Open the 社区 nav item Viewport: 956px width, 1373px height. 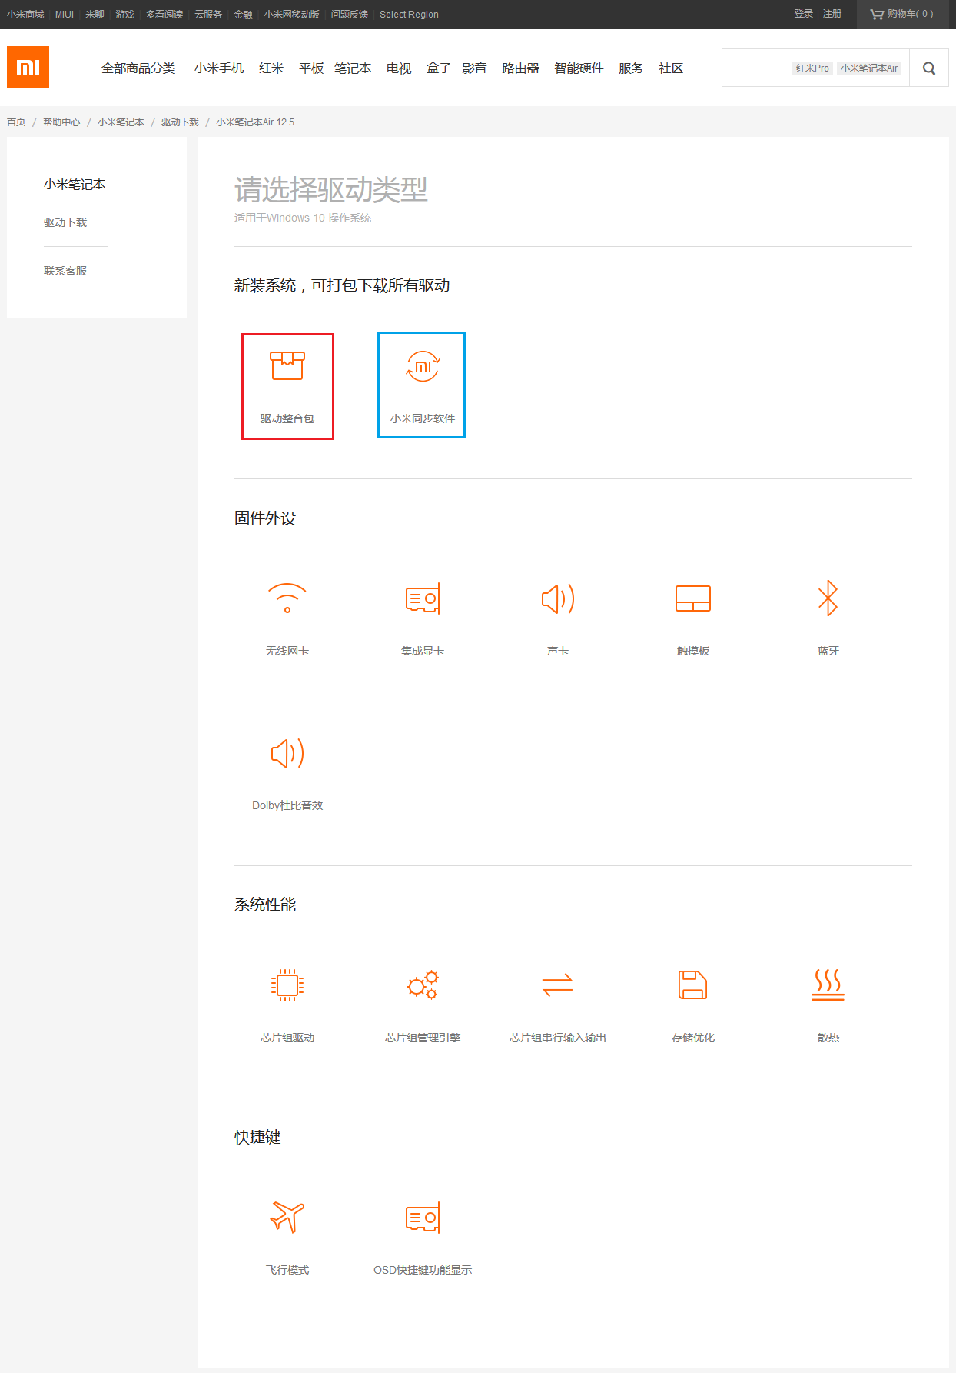pos(671,68)
